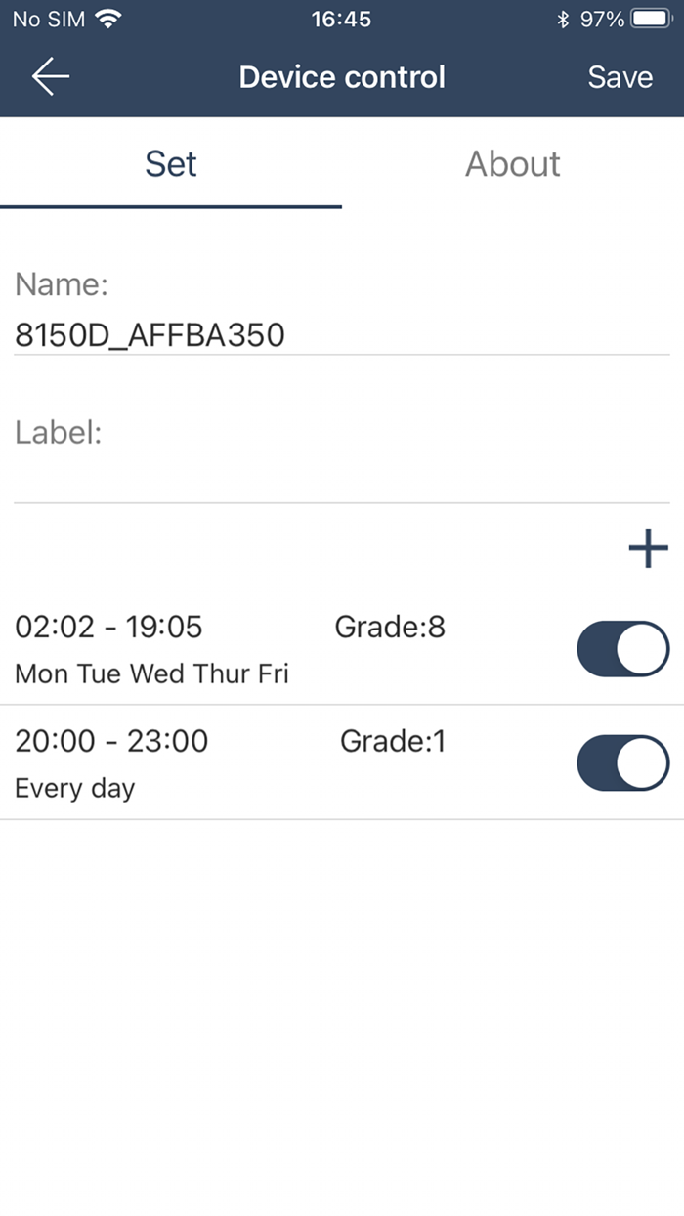Image resolution: width=684 pixels, height=1216 pixels.
Task: Tap the Mon Tue Wed Thur Fri days
Action: [x=151, y=673]
